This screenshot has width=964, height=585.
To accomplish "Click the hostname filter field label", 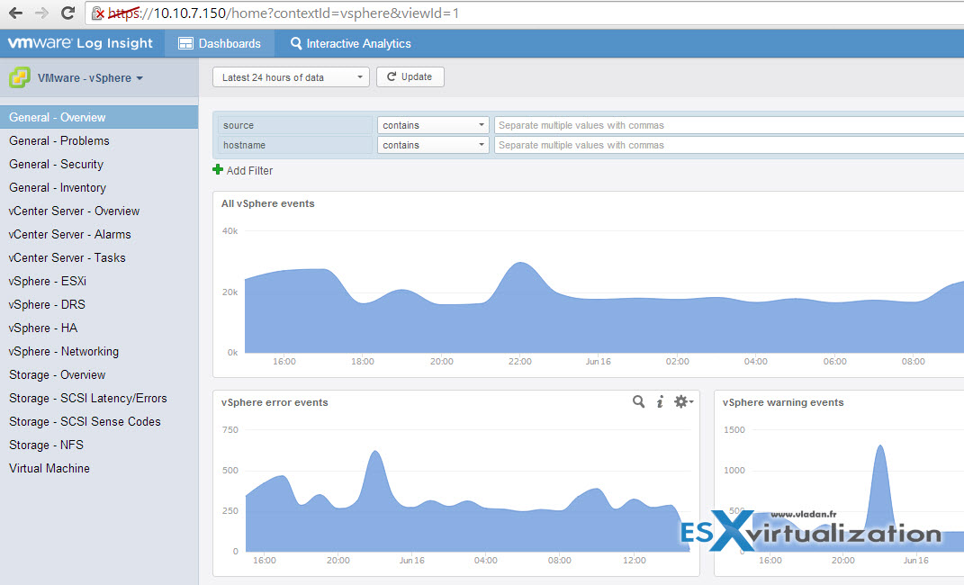I will pyautogui.click(x=295, y=145).
